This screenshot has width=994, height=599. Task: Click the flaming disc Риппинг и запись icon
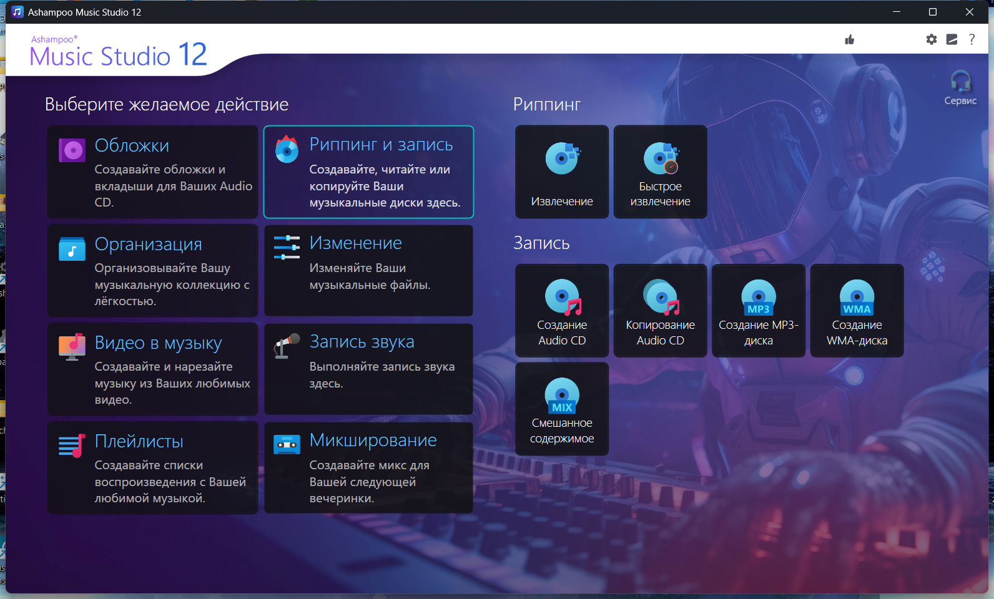[x=287, y=149]
